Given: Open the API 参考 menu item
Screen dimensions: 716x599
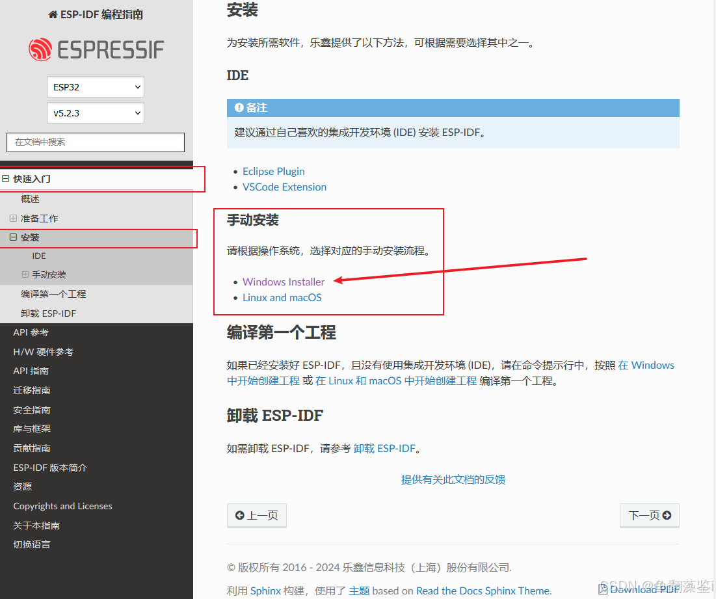Looking at the screenshot, I should (x=31, y=332).
